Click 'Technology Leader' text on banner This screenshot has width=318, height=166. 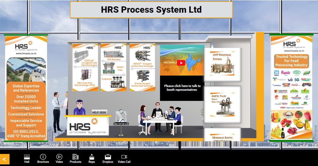pyautogui.click(x=26, y=108)
